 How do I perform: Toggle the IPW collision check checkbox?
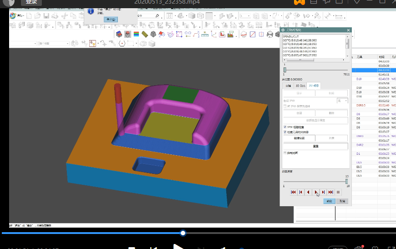click(x=285, y=127)
